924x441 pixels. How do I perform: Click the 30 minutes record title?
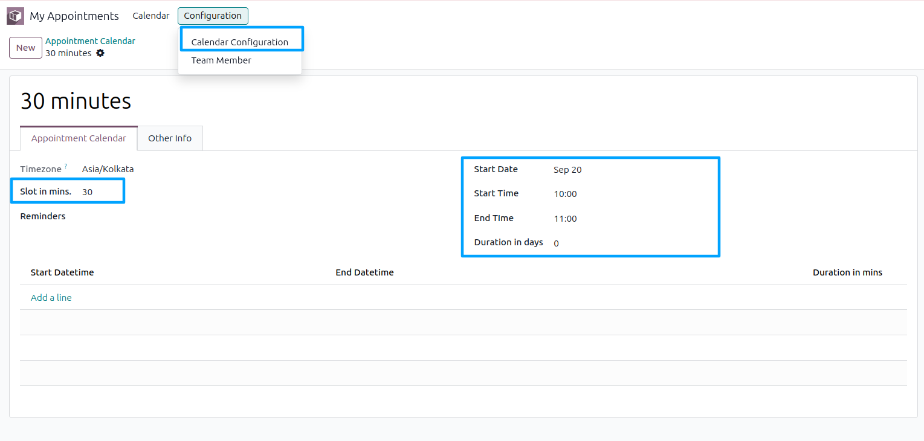pyautogui.click(x=76, y=101)
